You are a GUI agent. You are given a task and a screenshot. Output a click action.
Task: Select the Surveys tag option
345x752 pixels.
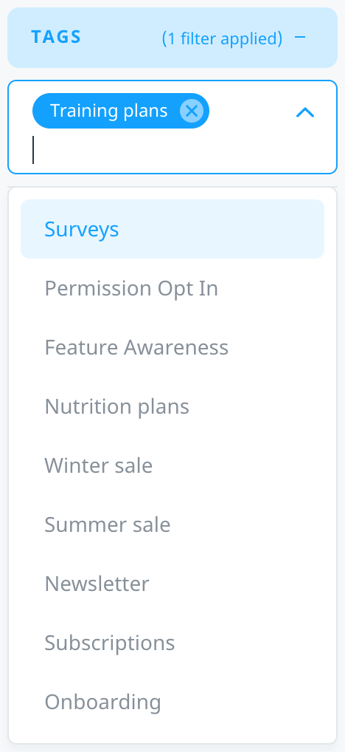(172, 229)
